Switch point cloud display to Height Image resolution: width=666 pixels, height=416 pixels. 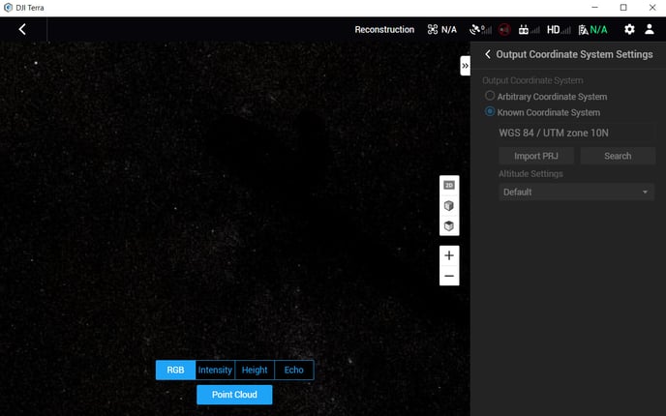tap(255, 370)
